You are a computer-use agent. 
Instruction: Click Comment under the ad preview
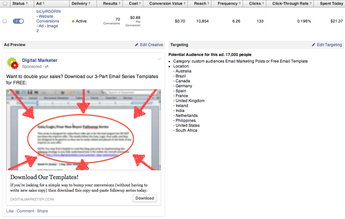(26, 211)
